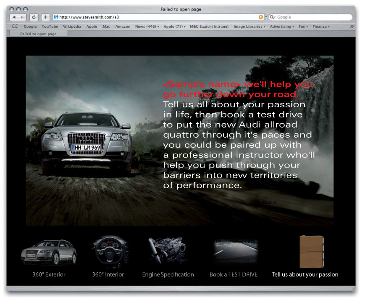Click the steering wheel interior thumbnail
Image resolution: width=365 pixels, height=298 pixels.
pyautogui.click(x=110, y=252)
